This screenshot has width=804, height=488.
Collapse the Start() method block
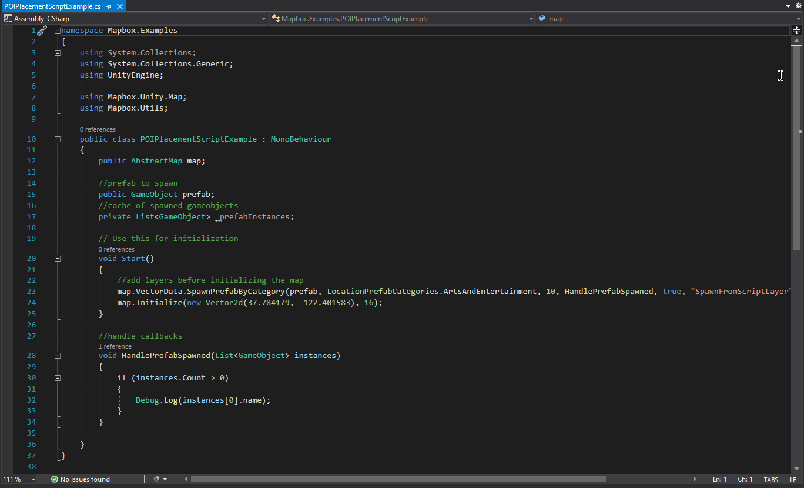57,259
